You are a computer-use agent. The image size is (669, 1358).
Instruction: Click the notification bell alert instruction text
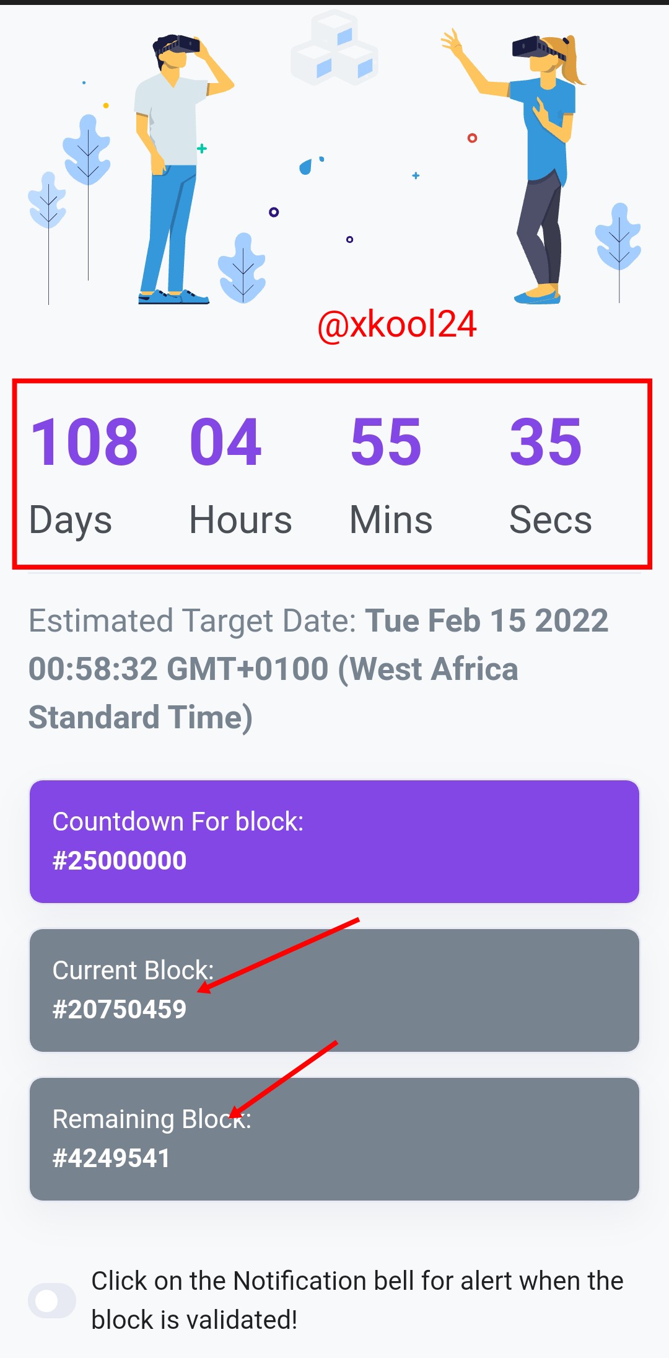(x=357, y=1300)
